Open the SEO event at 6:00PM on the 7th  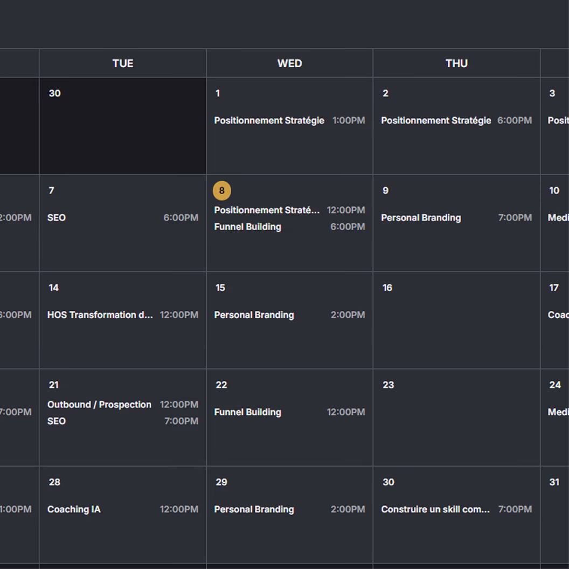[123, 218]
